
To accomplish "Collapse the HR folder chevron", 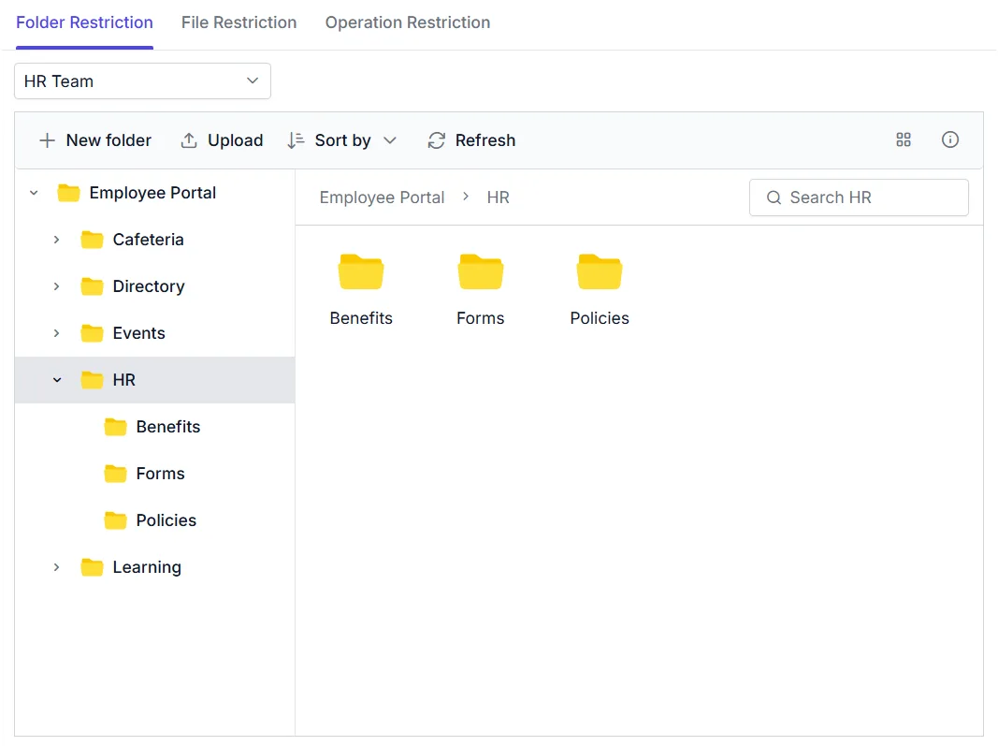I will coord(57,380).
